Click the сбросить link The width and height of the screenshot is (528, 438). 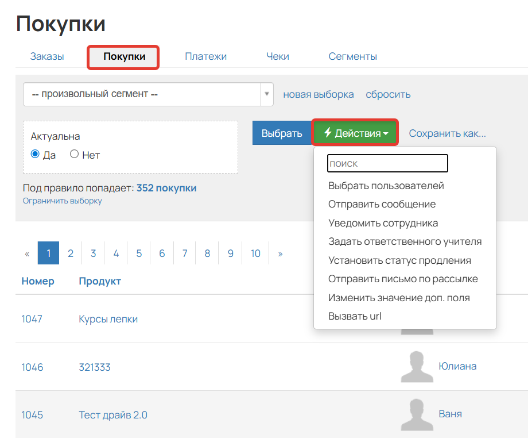click(388, 94)
